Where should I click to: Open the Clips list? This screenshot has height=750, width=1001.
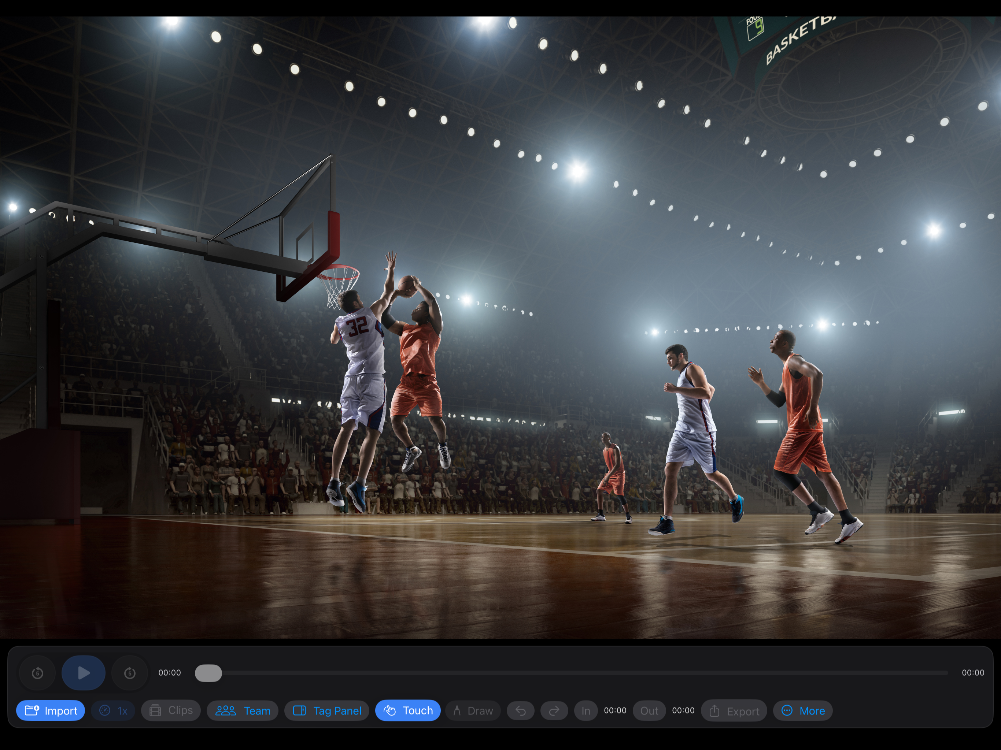(x=171, y=710)
